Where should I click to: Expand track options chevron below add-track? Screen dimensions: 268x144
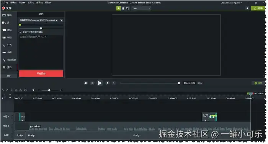click(x=10, y=98)
